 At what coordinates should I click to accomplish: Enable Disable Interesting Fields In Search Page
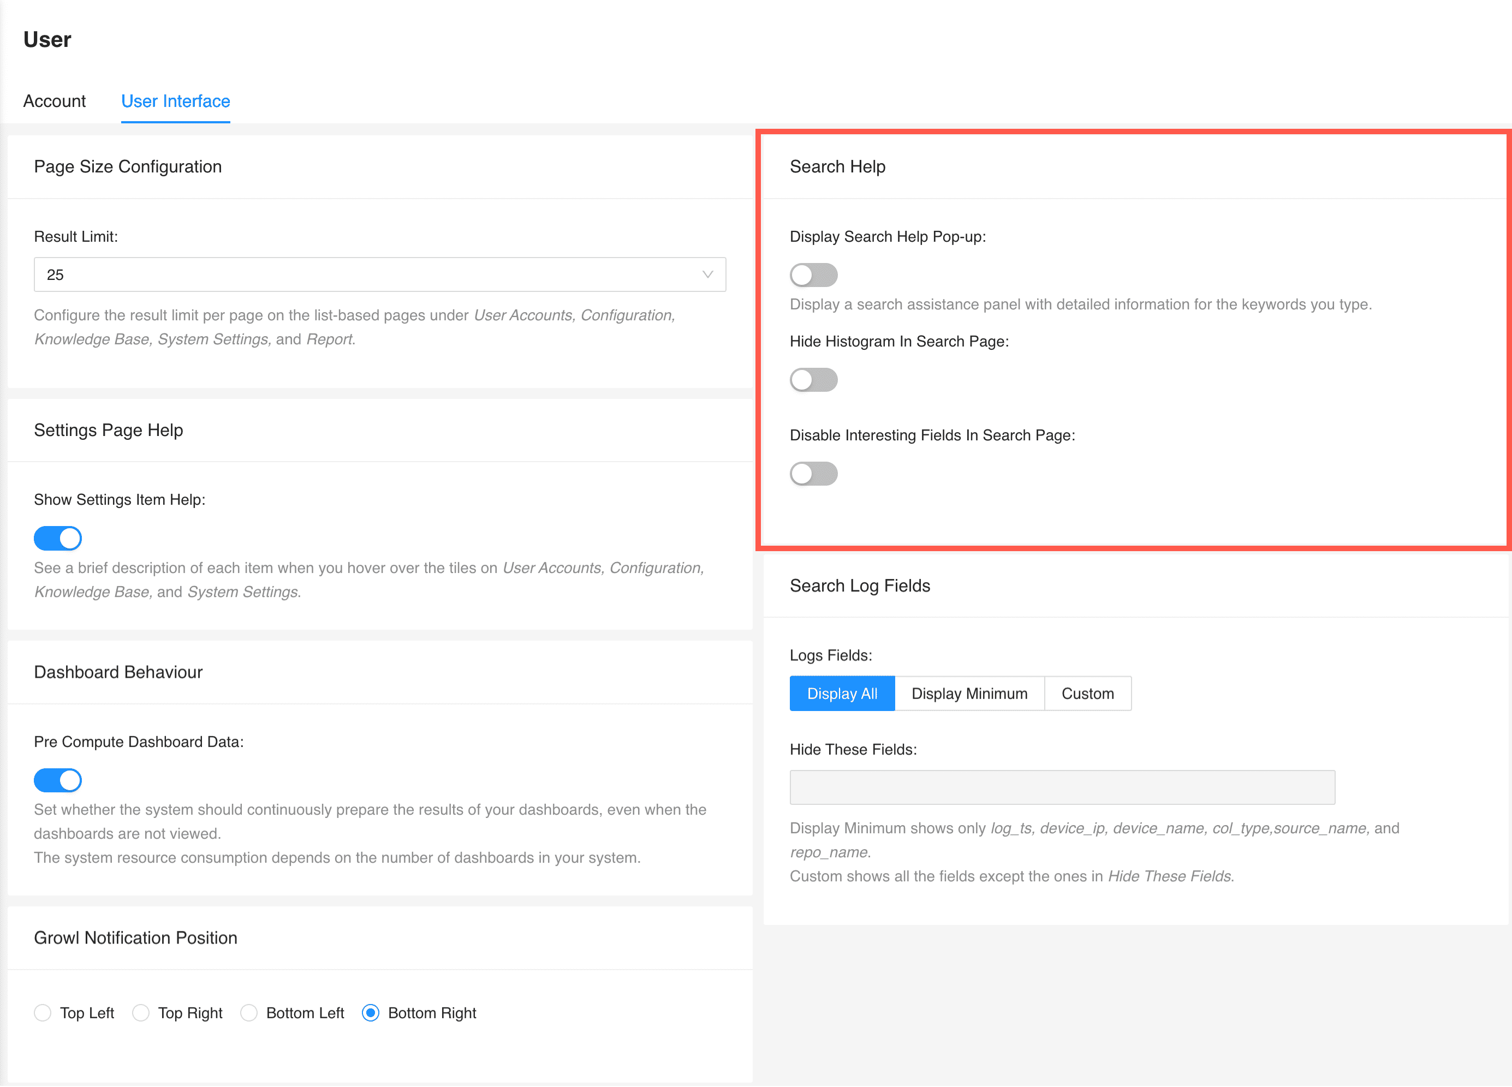click(813, 474)
